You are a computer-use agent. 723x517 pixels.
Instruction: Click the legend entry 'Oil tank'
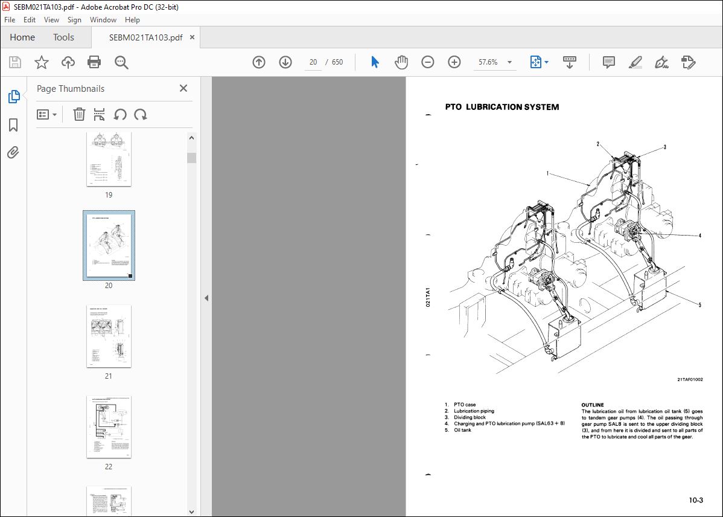coord(462,430)
